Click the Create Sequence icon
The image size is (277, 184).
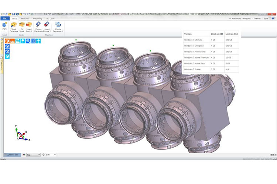coord(58,25)
